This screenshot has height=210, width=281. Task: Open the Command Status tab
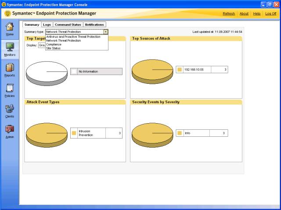point(68,25)
